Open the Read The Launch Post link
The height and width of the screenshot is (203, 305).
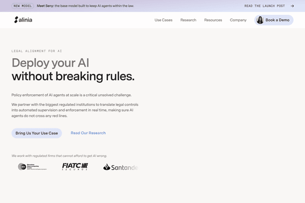pos(264,6)
